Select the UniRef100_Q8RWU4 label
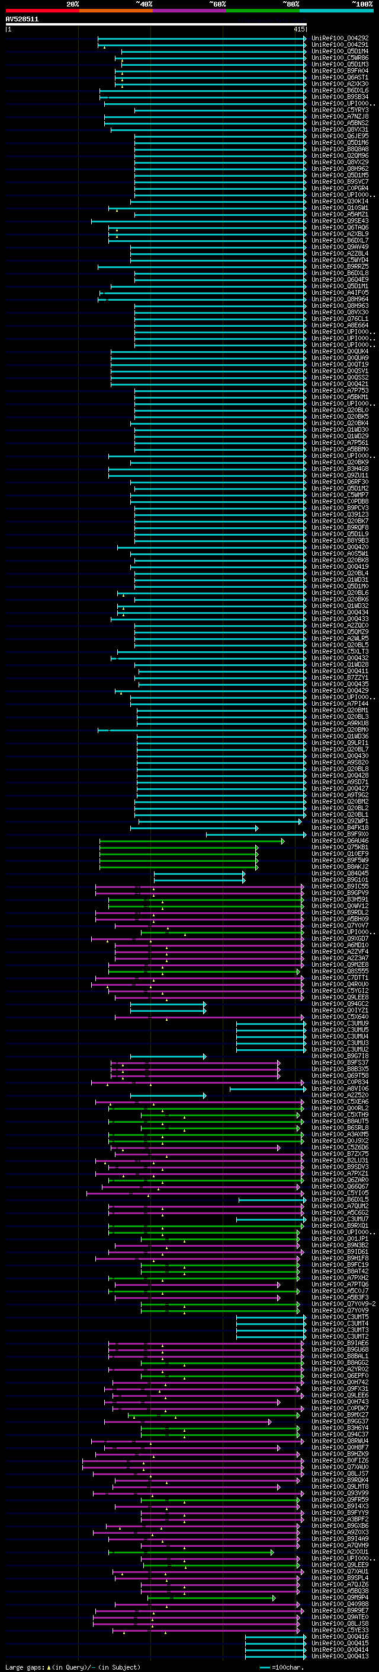 [x=340, y=1441]
